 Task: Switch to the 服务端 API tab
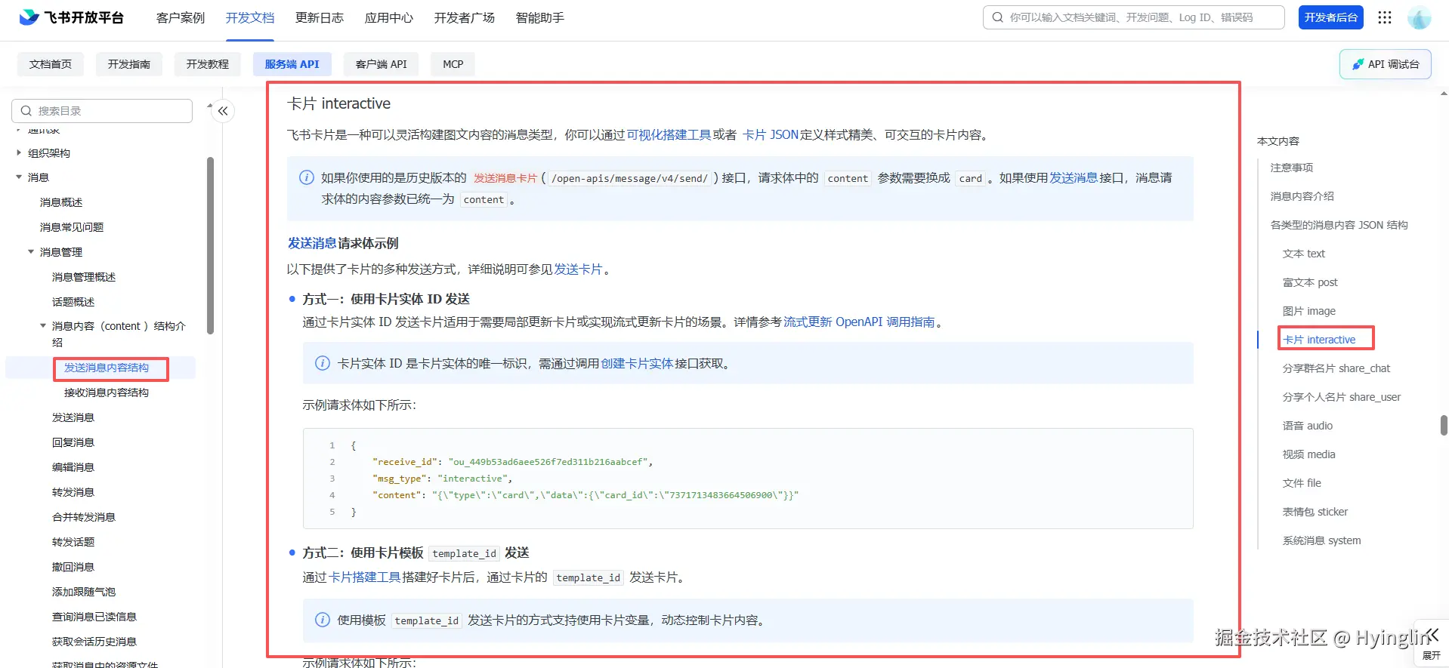click(292, 64)
